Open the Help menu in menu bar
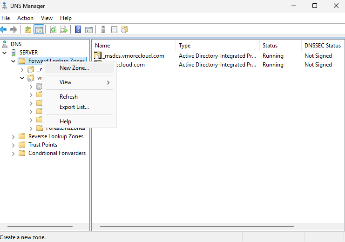 coord(66,18)
